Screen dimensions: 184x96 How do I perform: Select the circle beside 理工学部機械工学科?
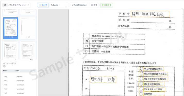[141, 69]
